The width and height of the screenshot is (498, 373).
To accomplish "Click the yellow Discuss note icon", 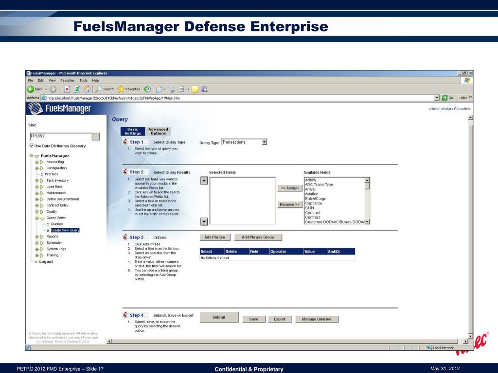I will [x=196, y=89].
